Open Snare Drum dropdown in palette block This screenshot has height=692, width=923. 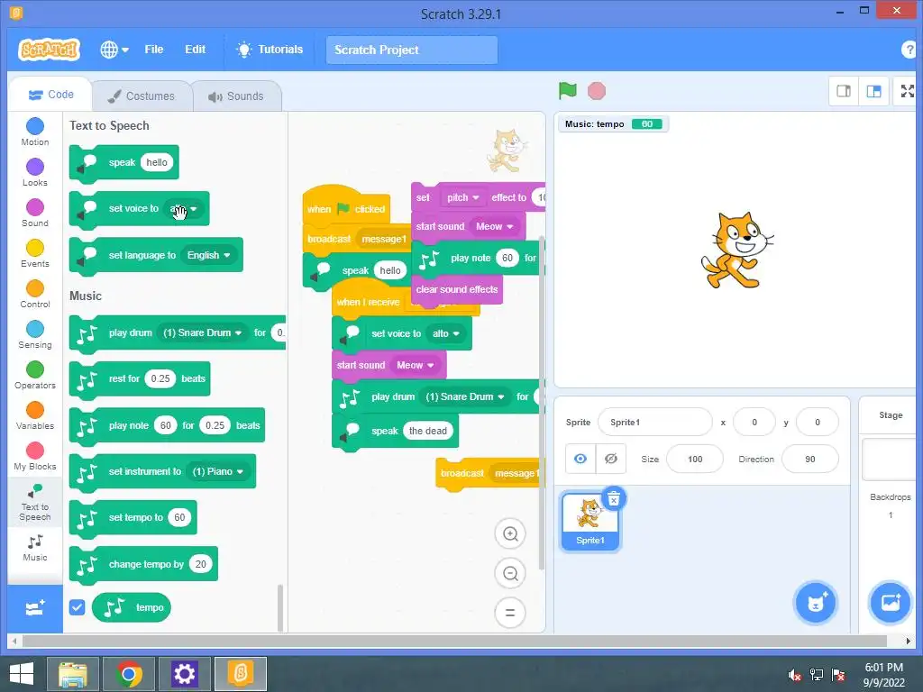[x=202, y=333]
